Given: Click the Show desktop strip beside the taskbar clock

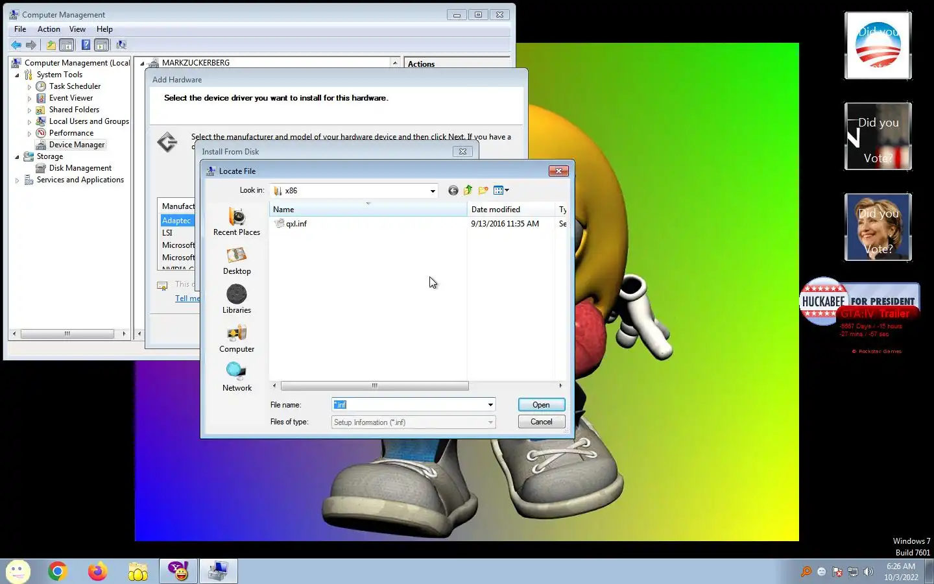Looking at the screenshot, I should (929, 571).
